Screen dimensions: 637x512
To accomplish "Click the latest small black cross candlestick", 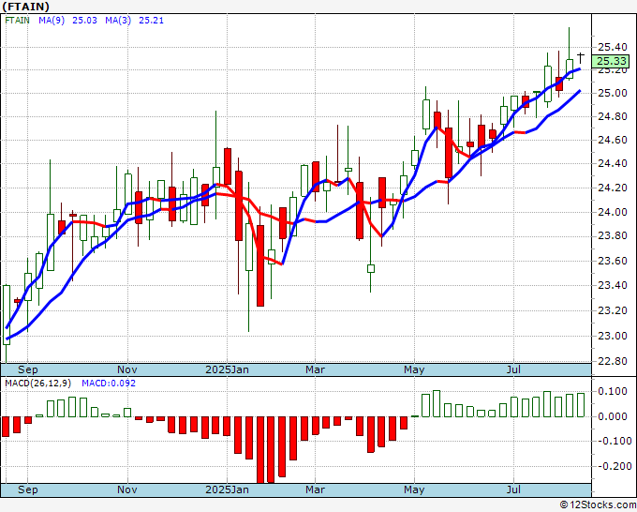I will coord(581,58).
